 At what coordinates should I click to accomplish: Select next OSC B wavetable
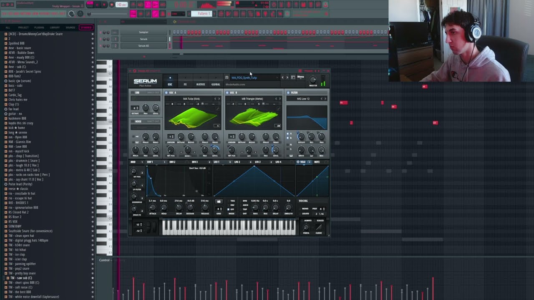280,99
